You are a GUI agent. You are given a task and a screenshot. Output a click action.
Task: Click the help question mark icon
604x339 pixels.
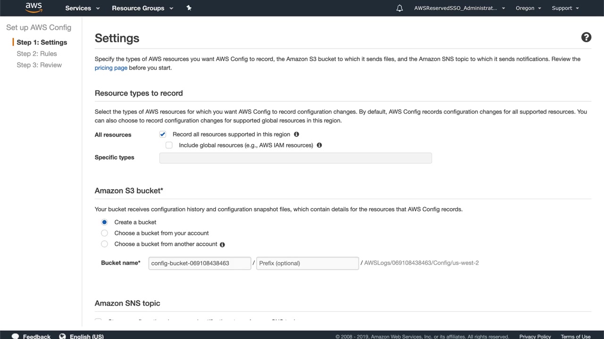click(586, 38)
